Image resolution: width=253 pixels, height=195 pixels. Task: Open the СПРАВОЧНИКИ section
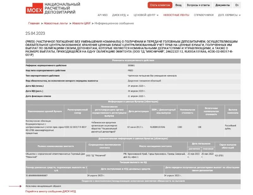coord(204,15)
